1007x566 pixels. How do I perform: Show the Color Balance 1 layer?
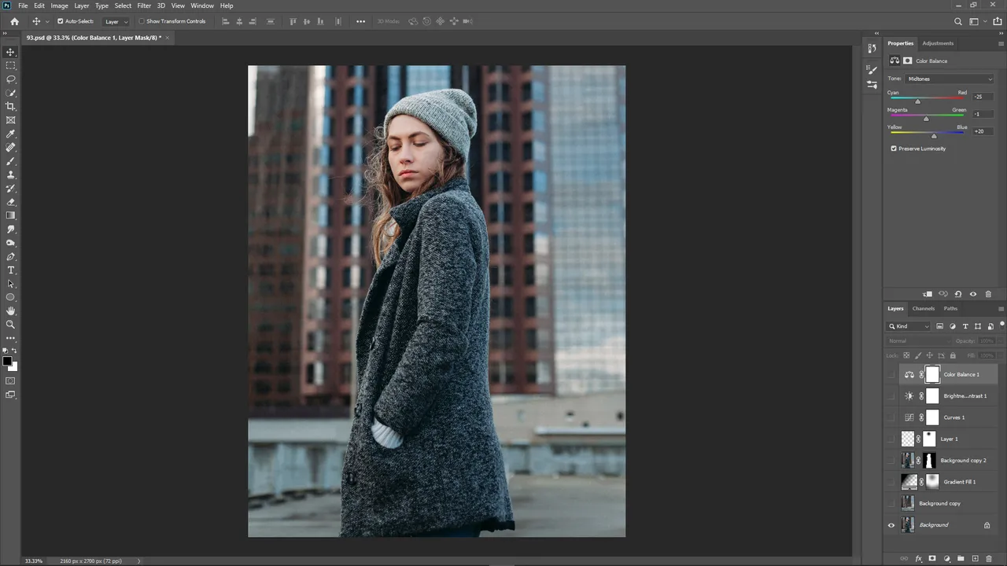point(891,375)
